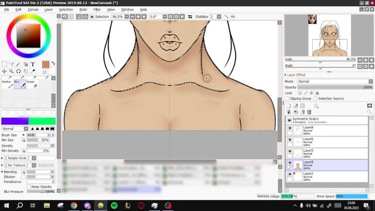Select the Move tool
This screenshot has height=211, width=375.
[4, 72]
